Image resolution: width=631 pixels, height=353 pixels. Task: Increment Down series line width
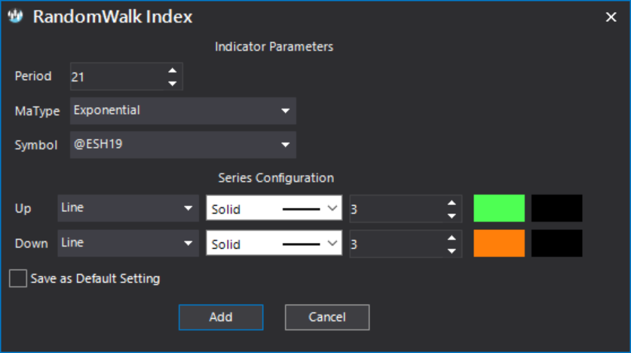[x=452, y=238]
